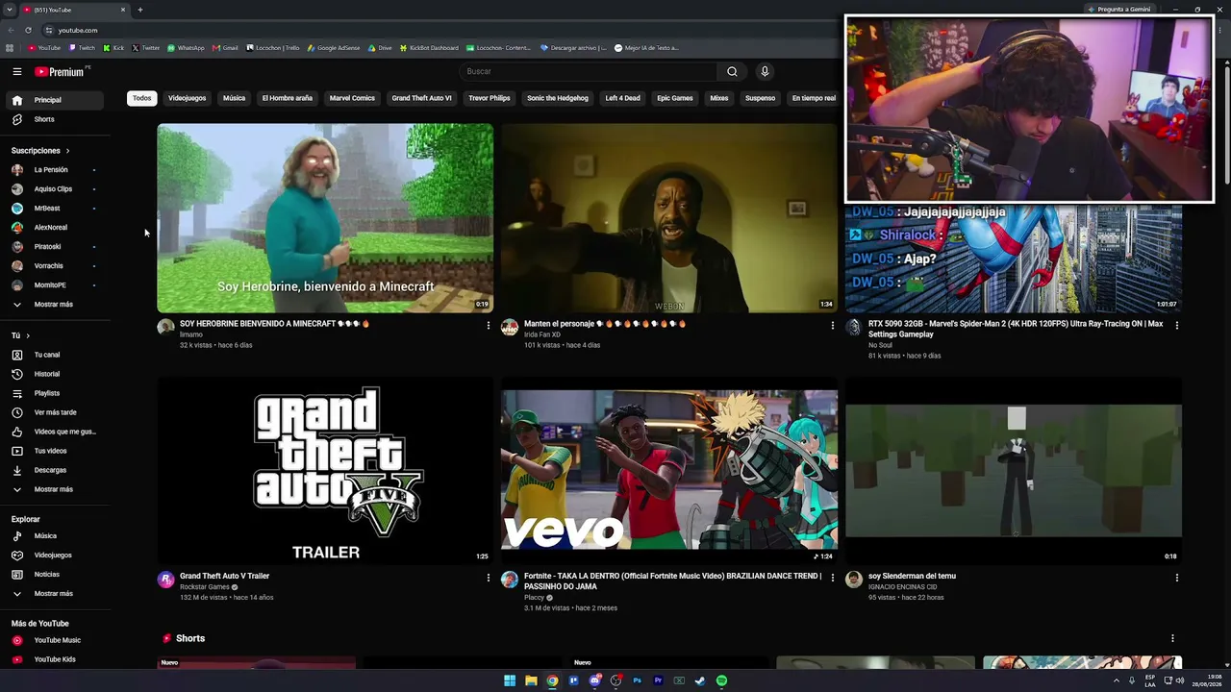
Task: Open the Suscripciones section header
Action: (x=40, y=151)
